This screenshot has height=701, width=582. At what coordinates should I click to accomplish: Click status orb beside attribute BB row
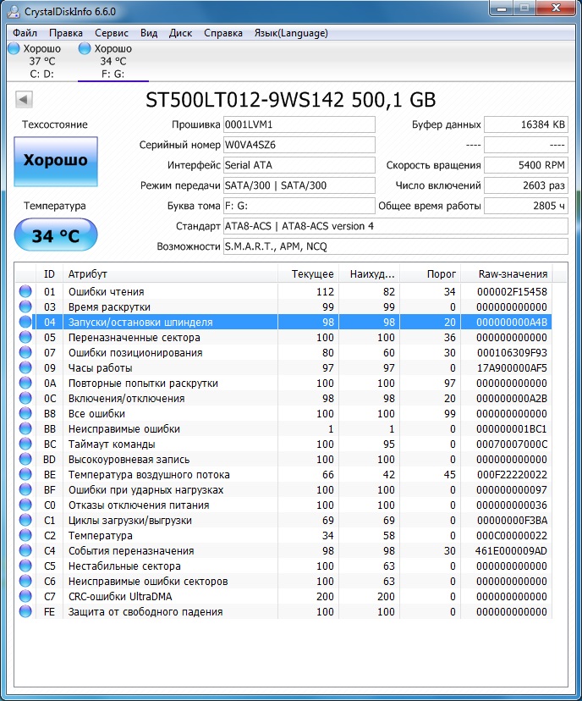25,429
